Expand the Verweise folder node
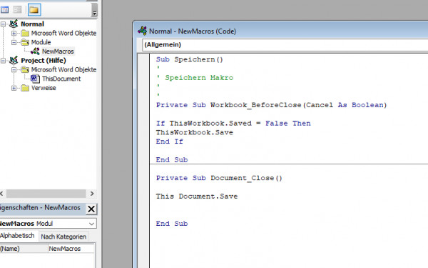The height and width of the screenshot is (268, 428). [x=14, y=88]
